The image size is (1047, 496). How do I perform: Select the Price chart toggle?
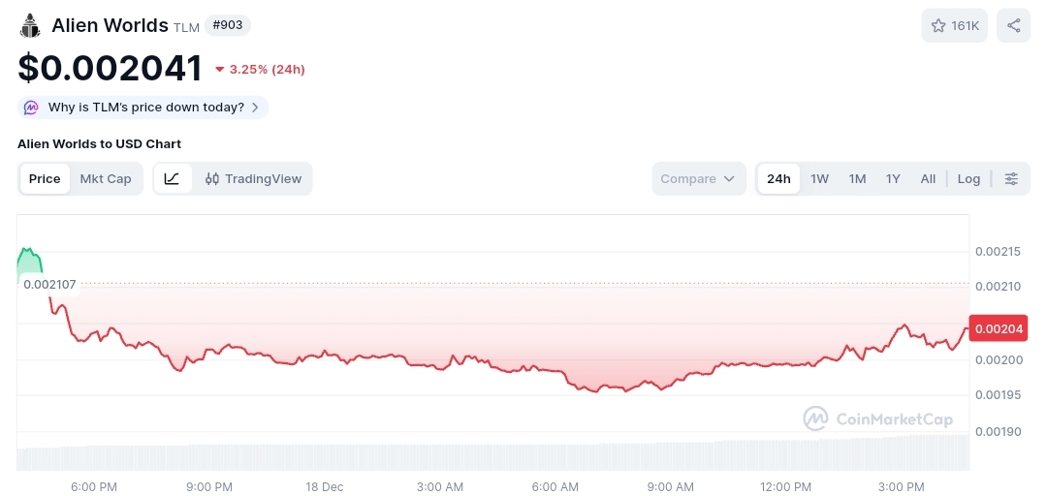pos(45,179)
